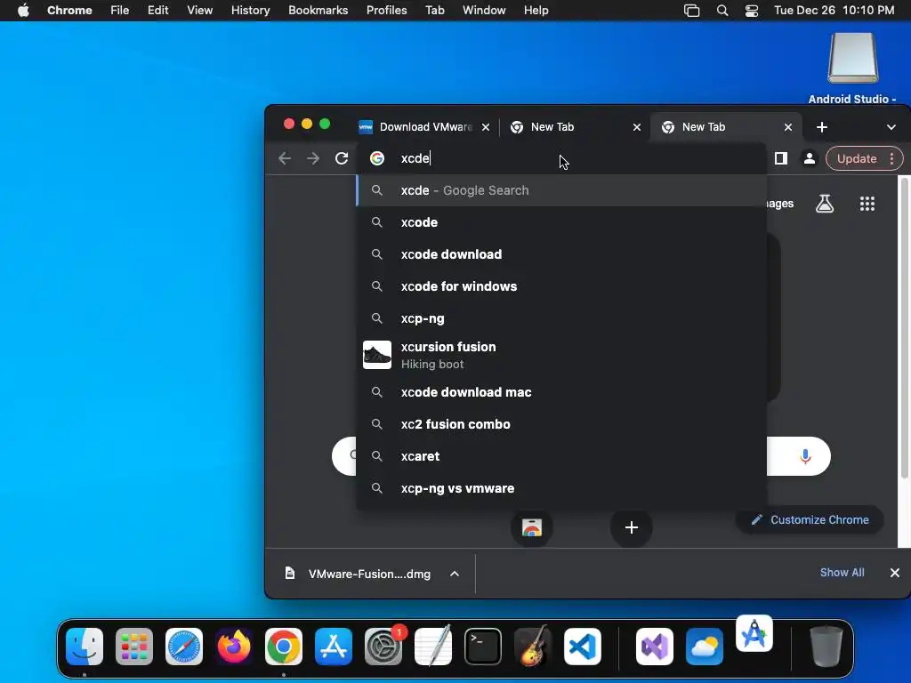The height and width of the screenshot is (683, 911).
Task: Click the Chrome back arrow button
Action: pyautogui.click(x=284, y=158)
